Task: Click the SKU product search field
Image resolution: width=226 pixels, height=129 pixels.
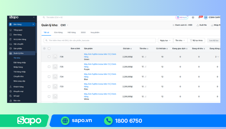Action: click(x=100, y=40)
